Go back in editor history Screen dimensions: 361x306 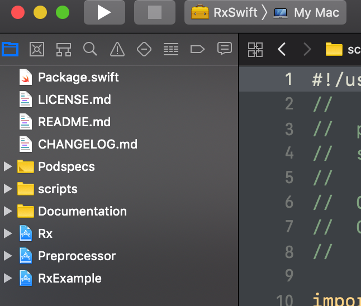pos(282,49)
